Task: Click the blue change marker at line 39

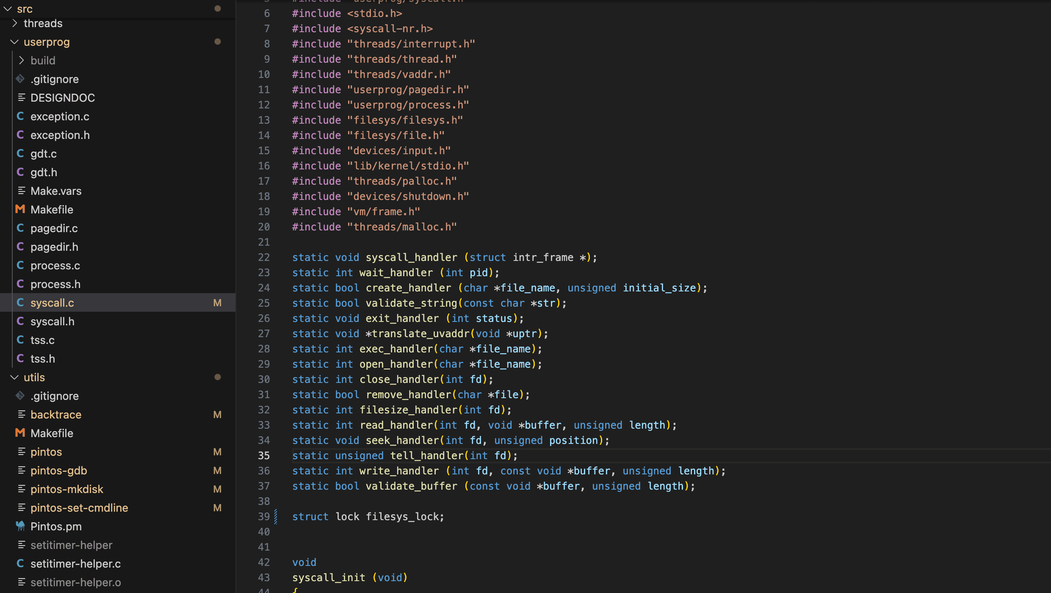Action: click(x=276, y=516)
